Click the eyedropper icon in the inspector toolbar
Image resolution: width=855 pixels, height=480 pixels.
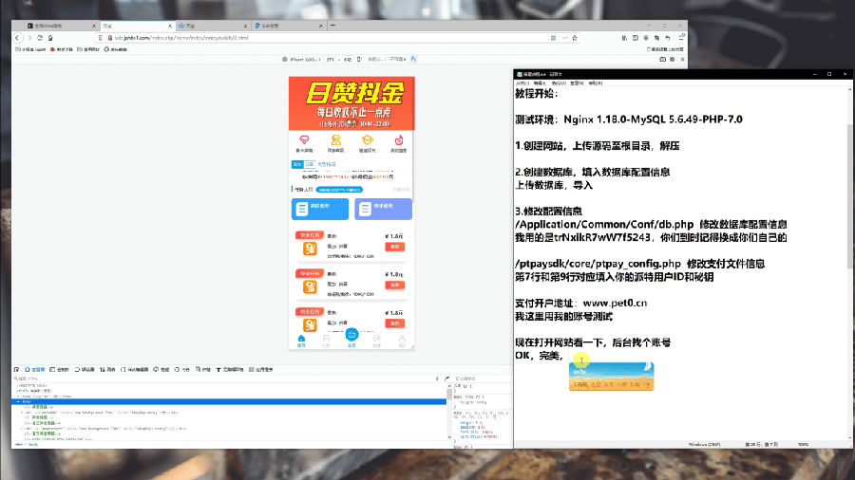[446, 378]
